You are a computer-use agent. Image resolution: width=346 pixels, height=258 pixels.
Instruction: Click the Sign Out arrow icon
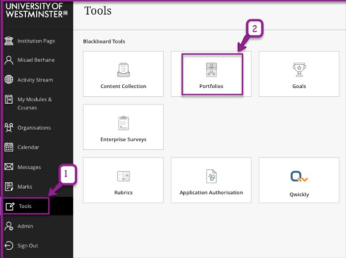pyautogui.click(x=9, y=245)
